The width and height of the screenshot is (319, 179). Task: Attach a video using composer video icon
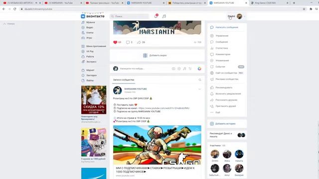(x=179, y=69)
